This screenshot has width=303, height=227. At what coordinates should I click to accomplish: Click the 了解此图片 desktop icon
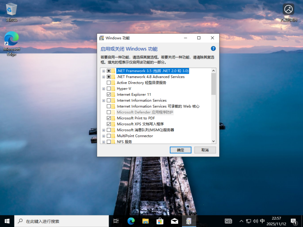click(x=288, y=12)
